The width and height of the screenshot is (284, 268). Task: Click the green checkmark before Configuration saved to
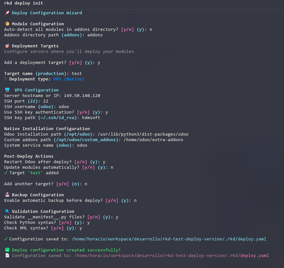tap(6, 239)
